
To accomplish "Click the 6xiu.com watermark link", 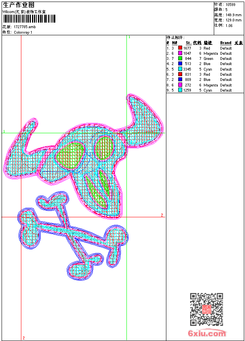I will pyautogui.click(x=207, y=333).
